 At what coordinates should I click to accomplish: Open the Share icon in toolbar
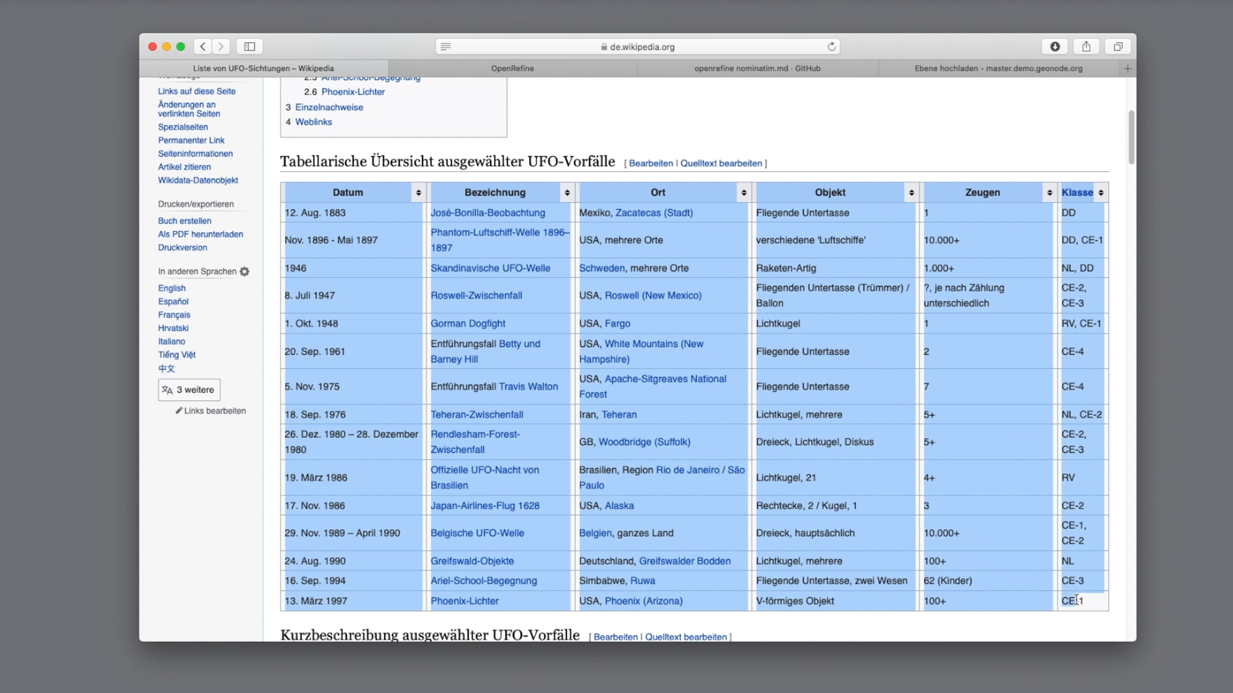(x=1086, y=47)
